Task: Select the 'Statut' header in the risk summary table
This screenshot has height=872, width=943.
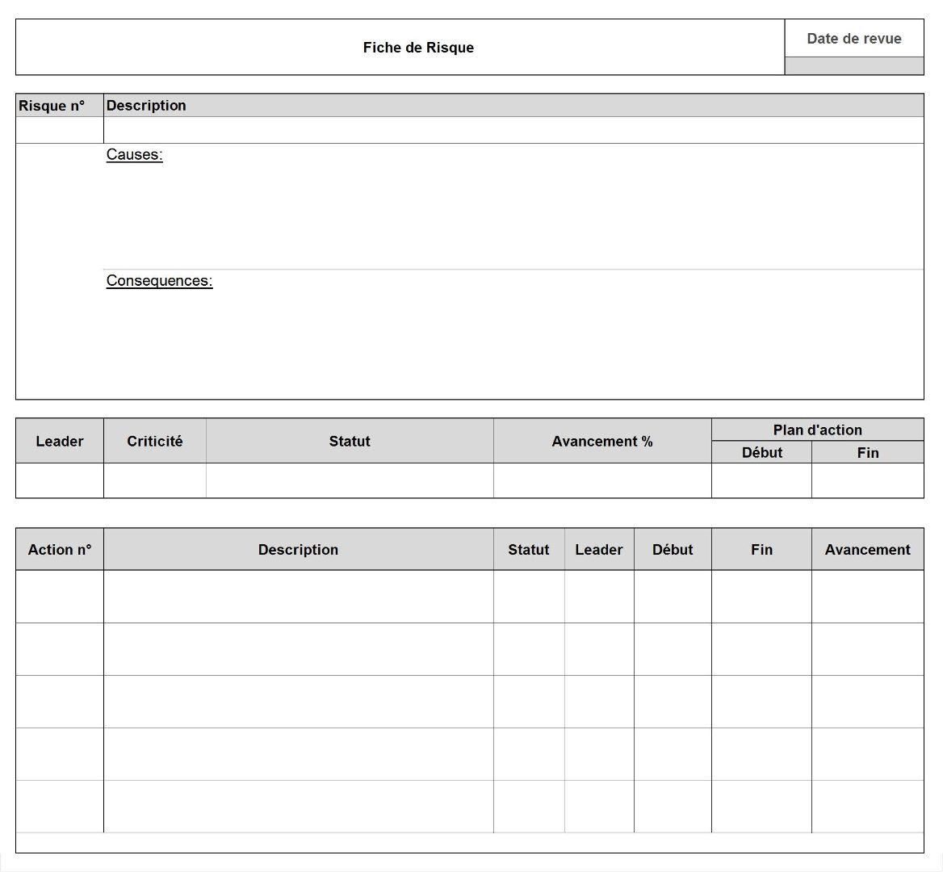Action: 350,441
